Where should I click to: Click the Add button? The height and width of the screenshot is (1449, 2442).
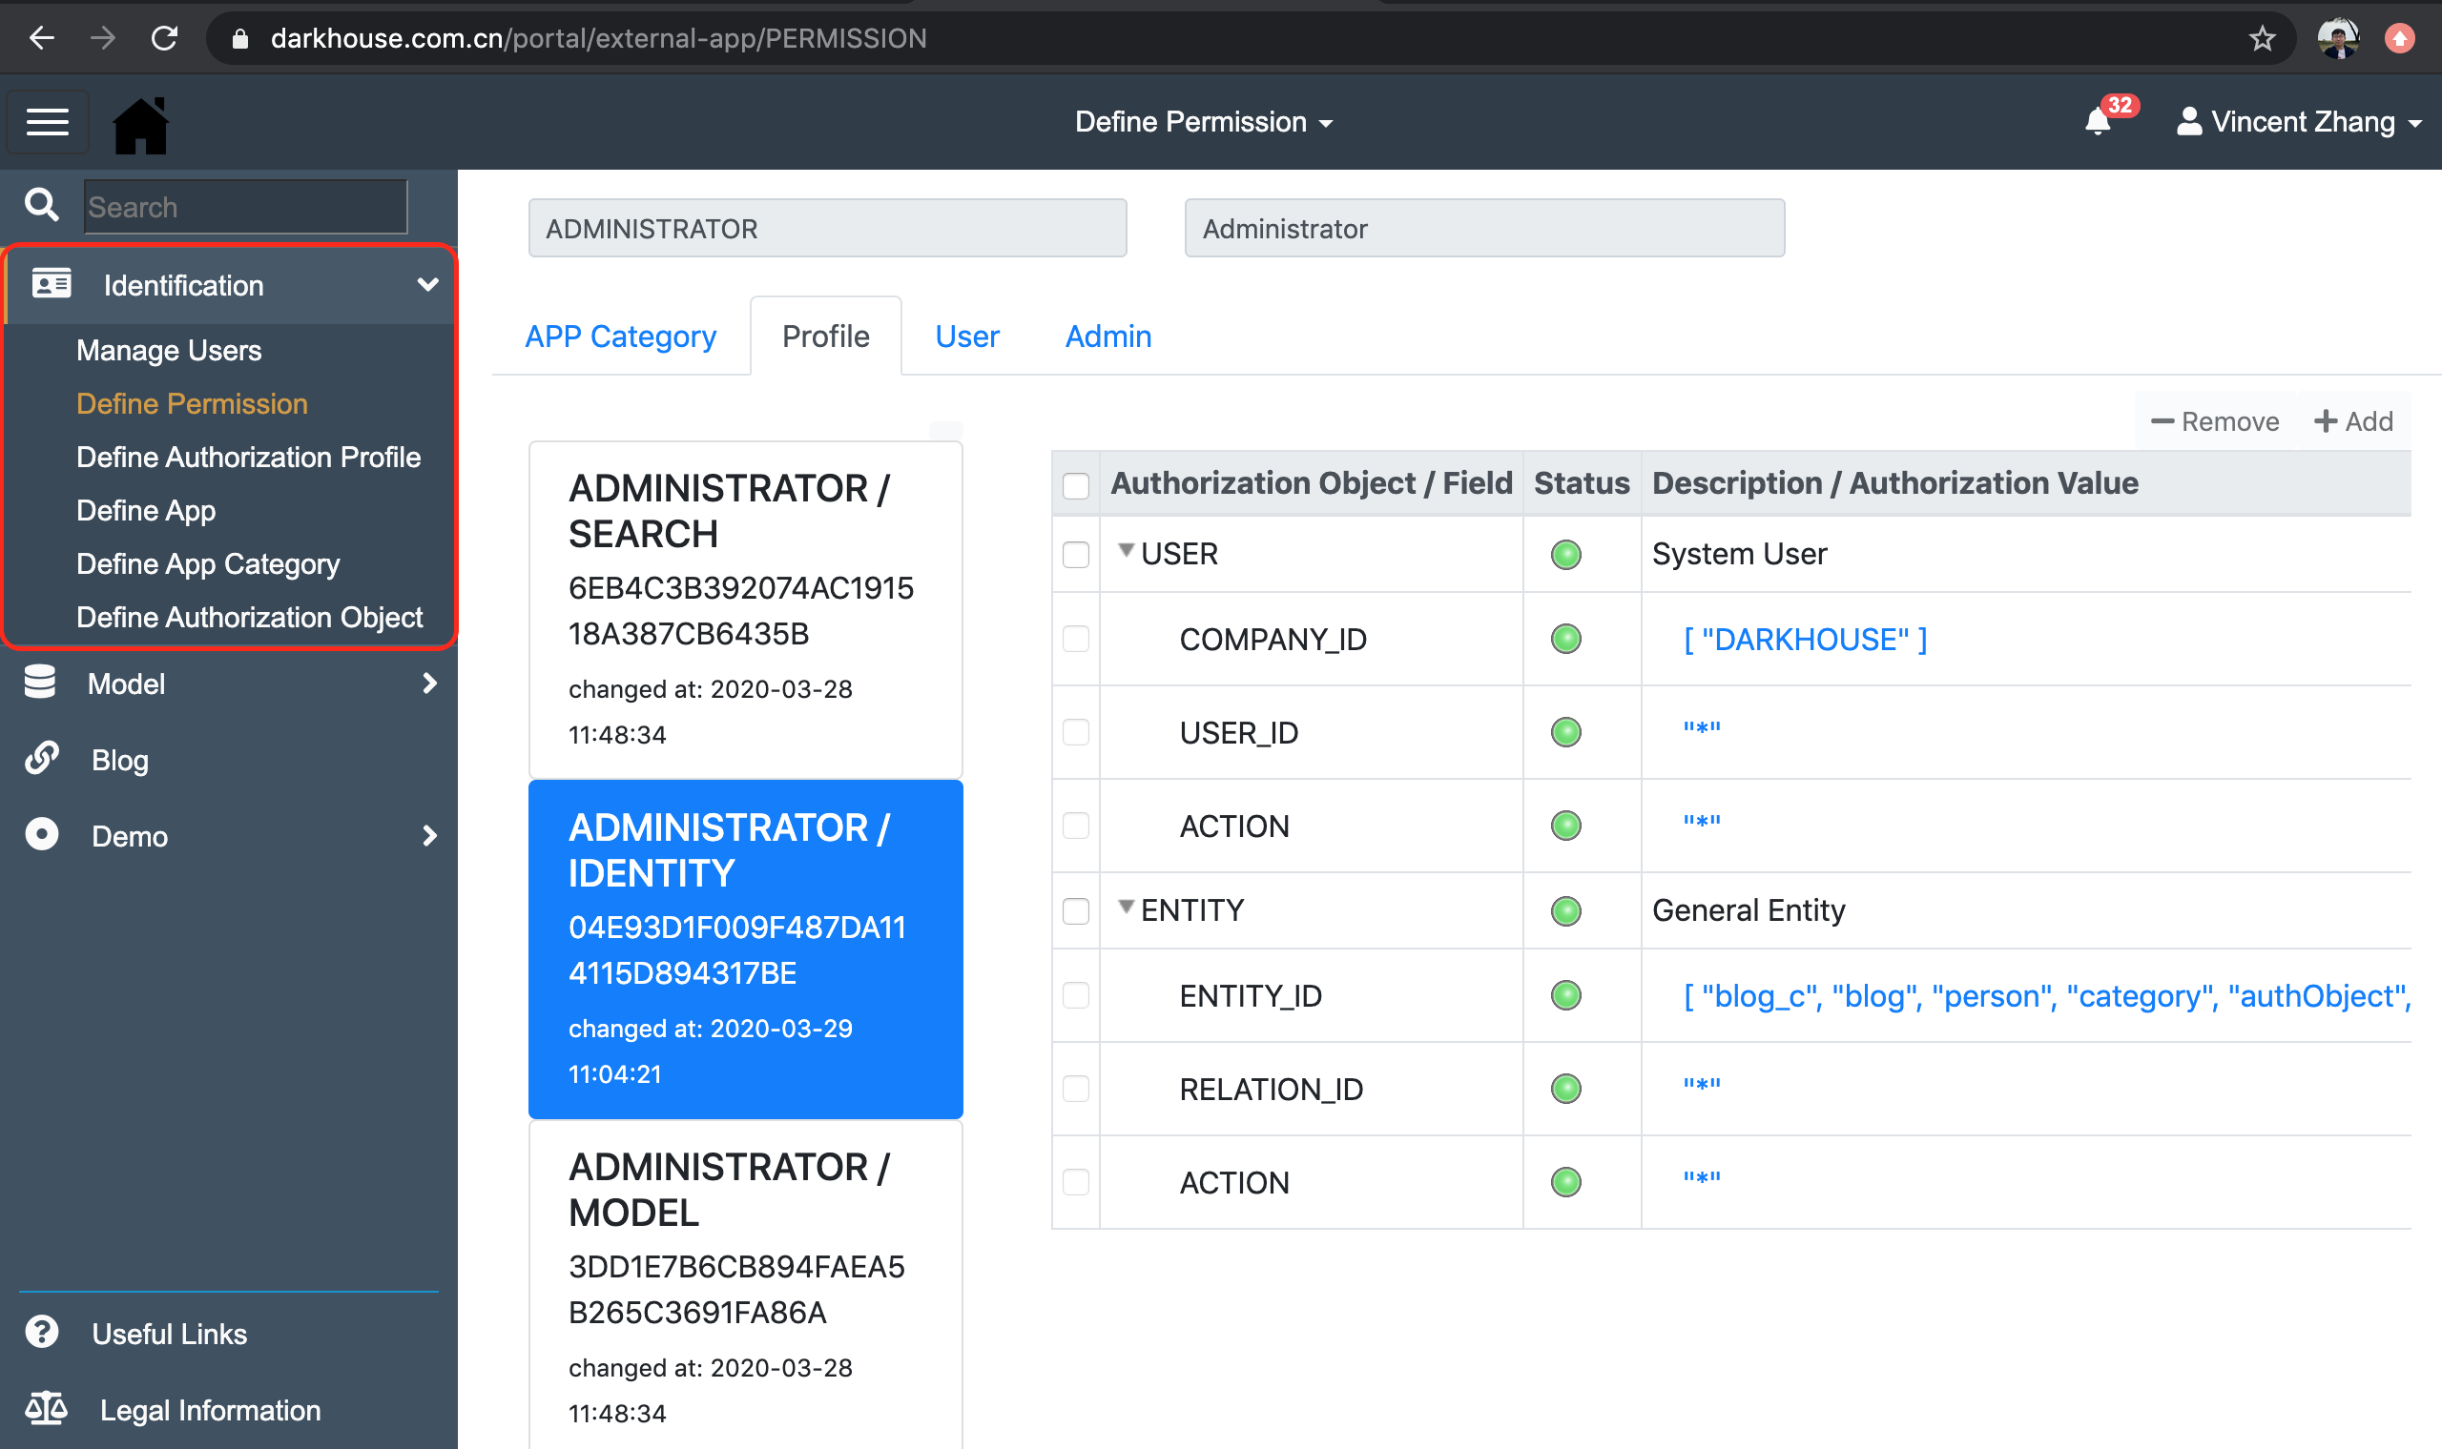coord(2352,420)
